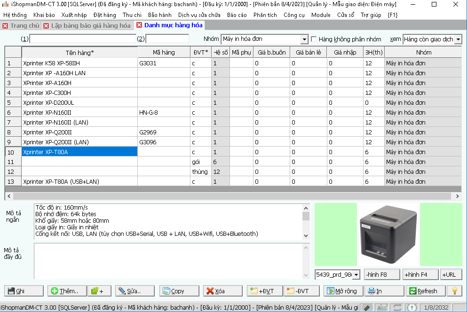Click the thùng unit cell in row 12
Image resolution: width=467 pixels, height=312 pixels.
pos(201,172)
